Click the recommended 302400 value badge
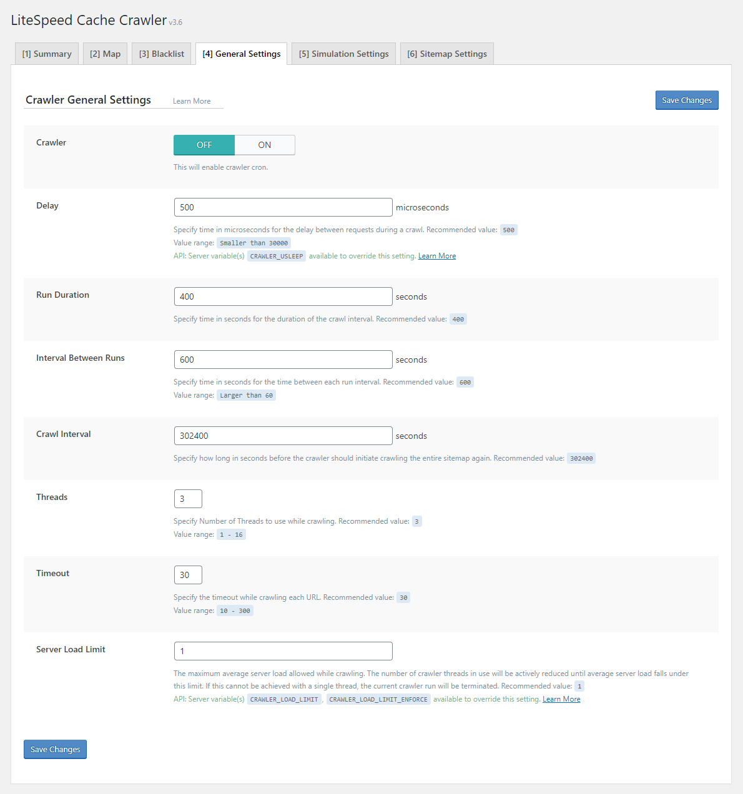The height and width of the screenshot is (794, 743). click(x=581, y=458)
